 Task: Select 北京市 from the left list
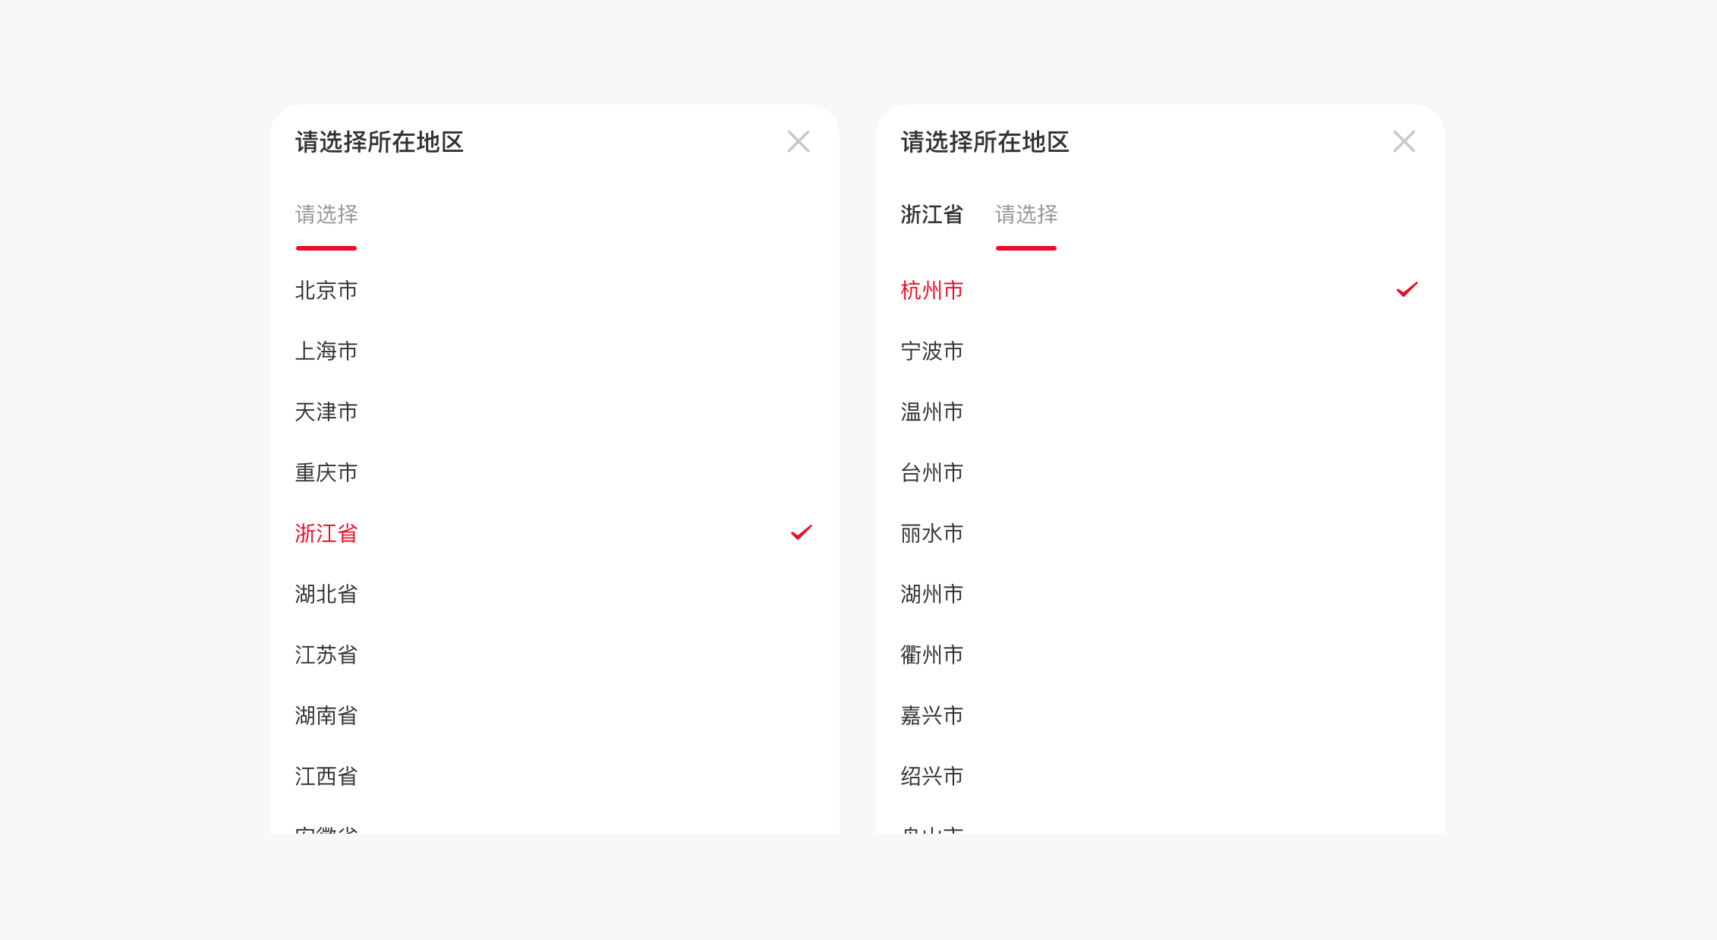click(327, 291)
